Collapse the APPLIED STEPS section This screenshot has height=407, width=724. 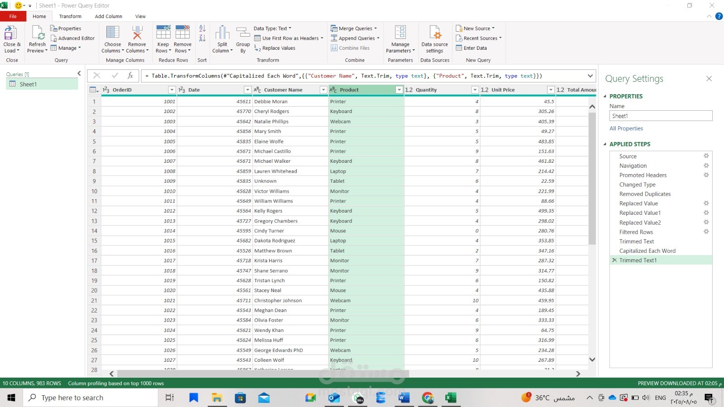[605, 144]
